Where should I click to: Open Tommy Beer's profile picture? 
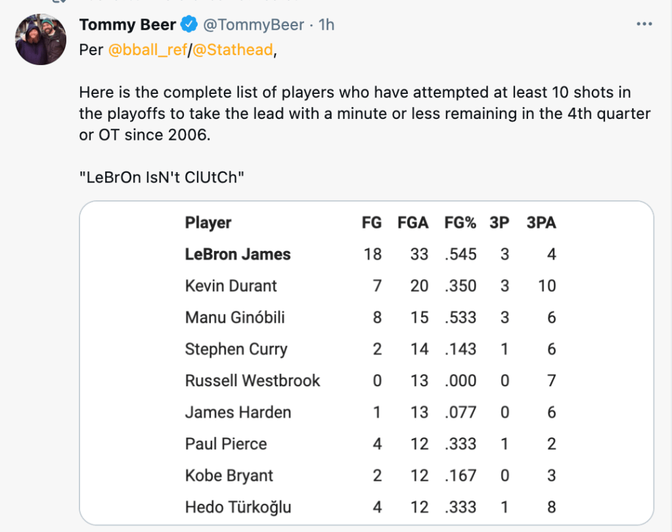tap(41, 39)
